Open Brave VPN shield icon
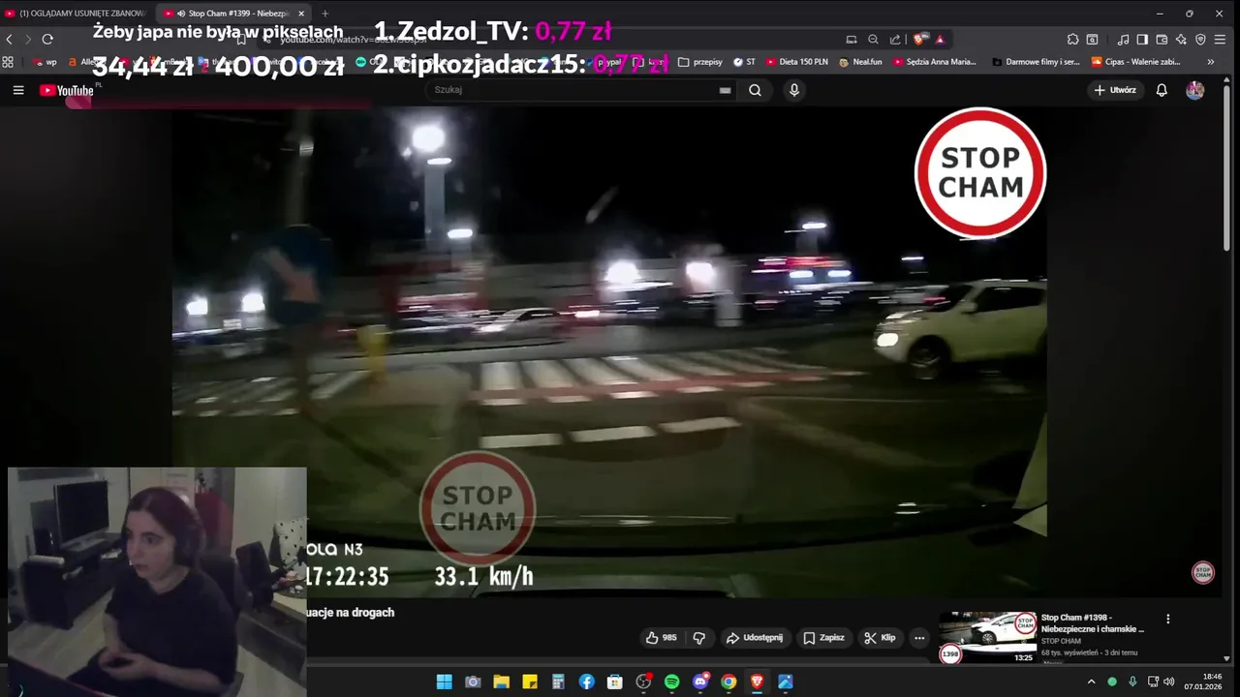This screenshot has height=697, width=1240. pos(1201,39)
